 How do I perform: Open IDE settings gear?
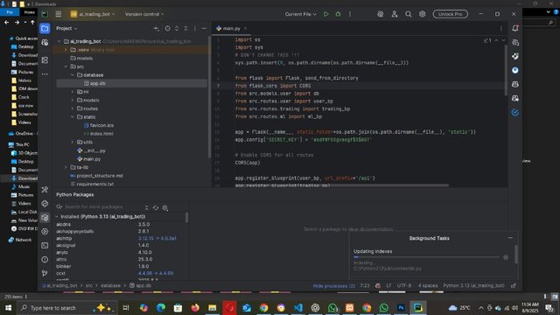(x=422, y=14)
